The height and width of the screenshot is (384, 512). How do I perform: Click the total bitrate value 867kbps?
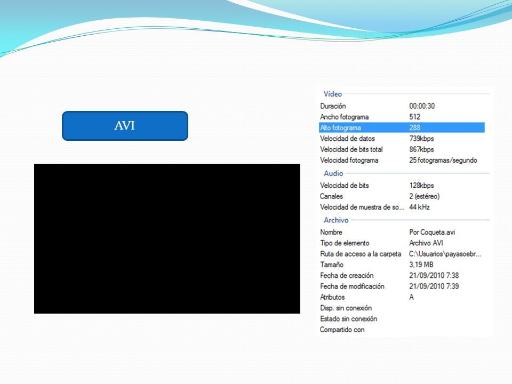click(x=421, y=149)
